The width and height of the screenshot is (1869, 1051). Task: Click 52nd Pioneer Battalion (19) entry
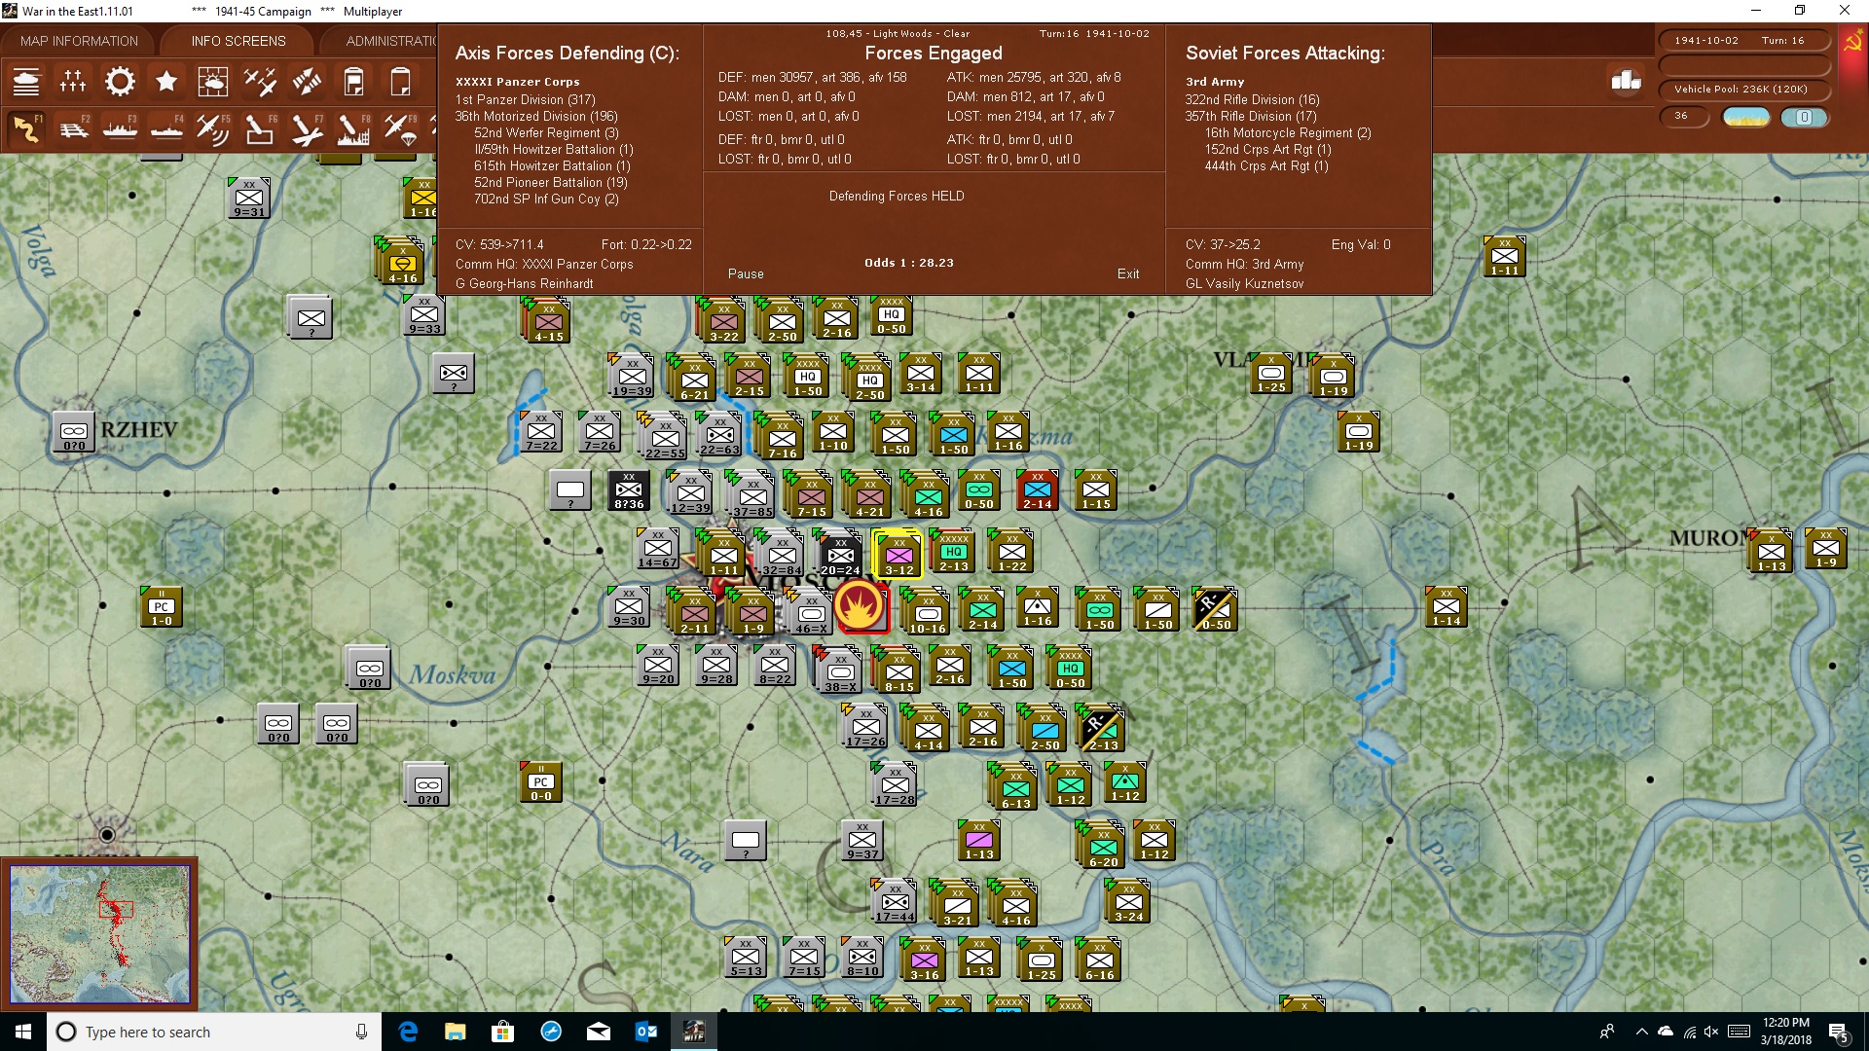[551, 182]
